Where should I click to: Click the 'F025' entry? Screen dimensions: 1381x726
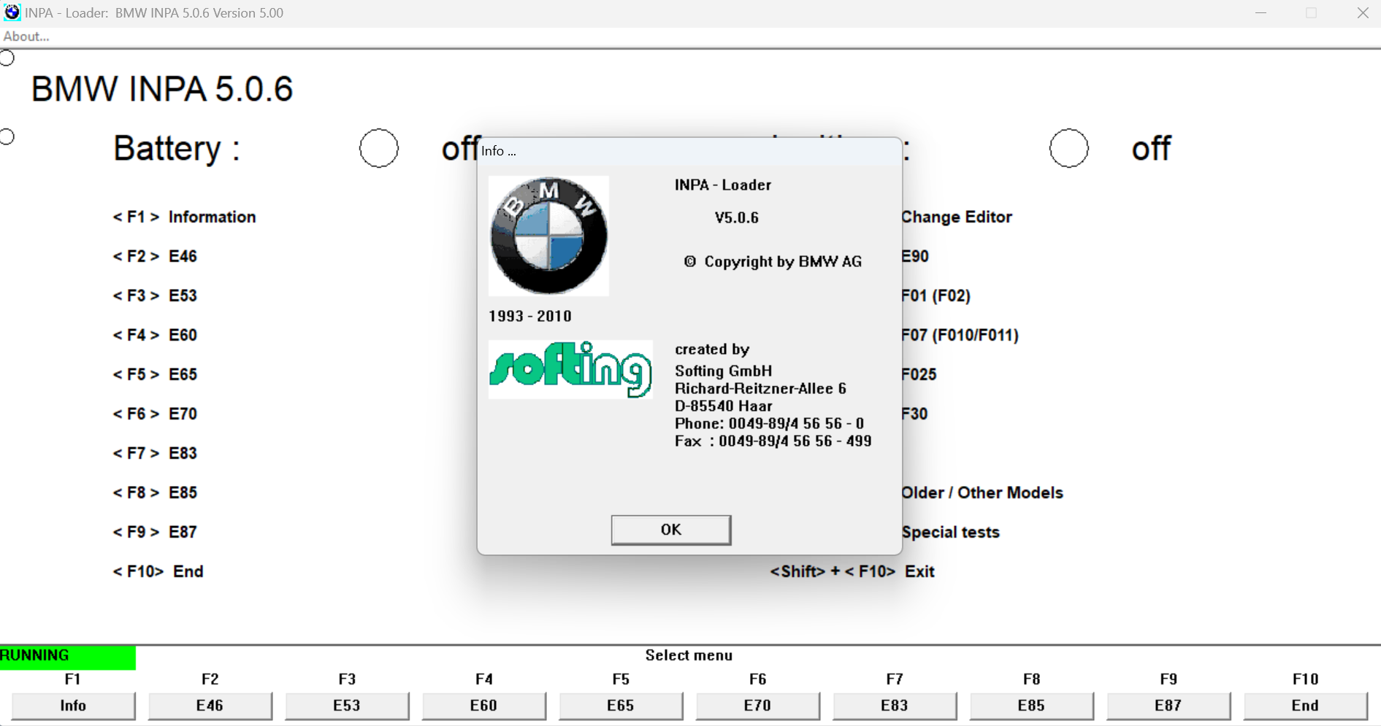pos(919,374)
